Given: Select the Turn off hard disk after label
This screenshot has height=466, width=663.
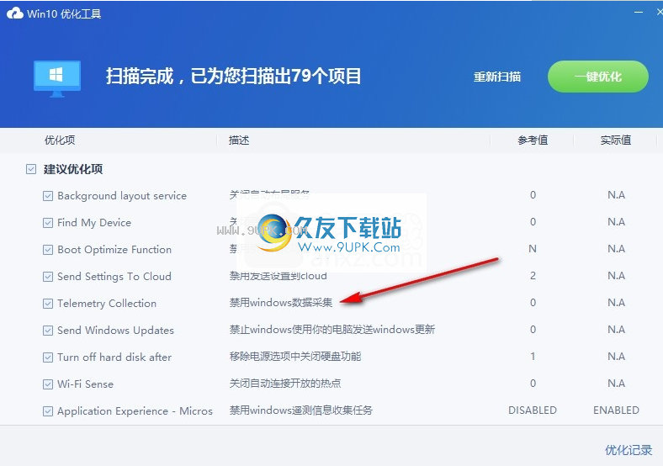Looking at the screenshot, I should pyautogui.click(x=114, y=357).
